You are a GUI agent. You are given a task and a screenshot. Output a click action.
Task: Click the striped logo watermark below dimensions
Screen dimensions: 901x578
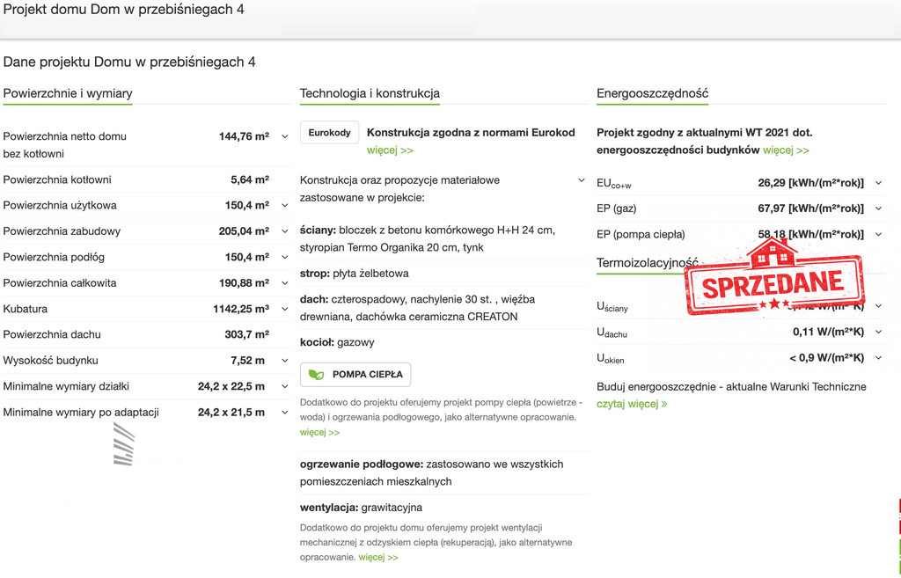pos(124,443)
